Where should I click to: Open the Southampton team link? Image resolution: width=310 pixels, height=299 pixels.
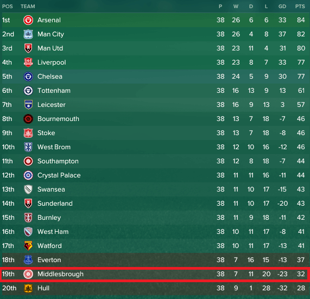[58, 161]
